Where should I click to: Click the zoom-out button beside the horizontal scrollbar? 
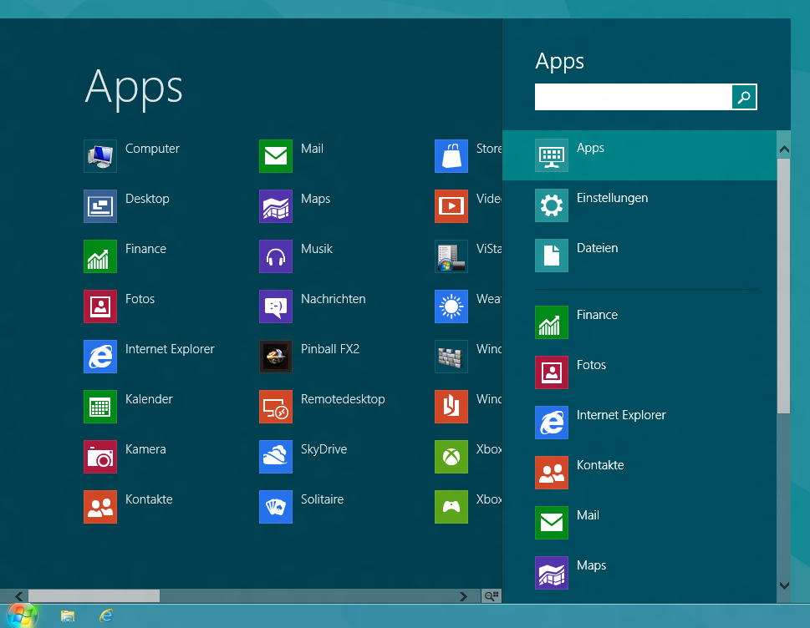coord(492,596)
